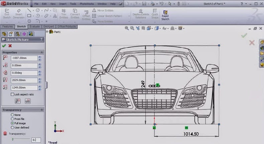This screenshot has height=144, width=264.
Task: Switch to the DimXpert tab
Action: pos(49,27)
